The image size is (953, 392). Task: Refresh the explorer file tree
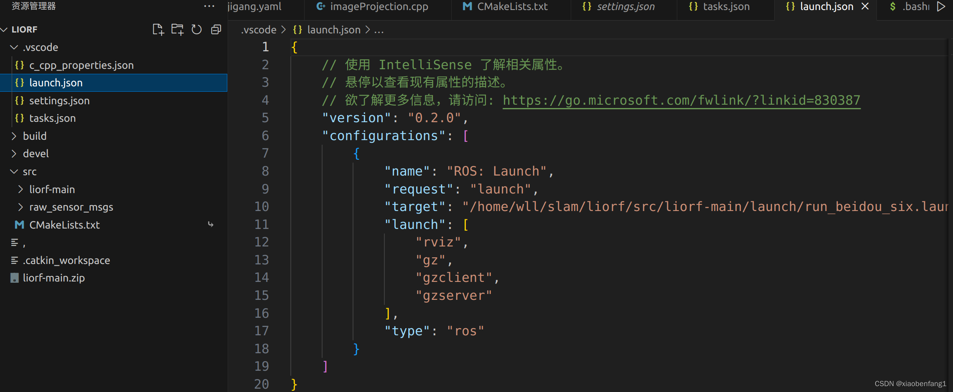(196, 30)
